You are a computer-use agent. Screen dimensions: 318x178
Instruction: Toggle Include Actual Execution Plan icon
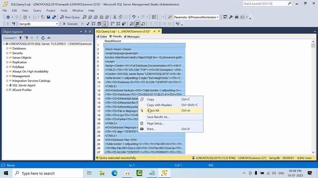click(x=112, y=24)
